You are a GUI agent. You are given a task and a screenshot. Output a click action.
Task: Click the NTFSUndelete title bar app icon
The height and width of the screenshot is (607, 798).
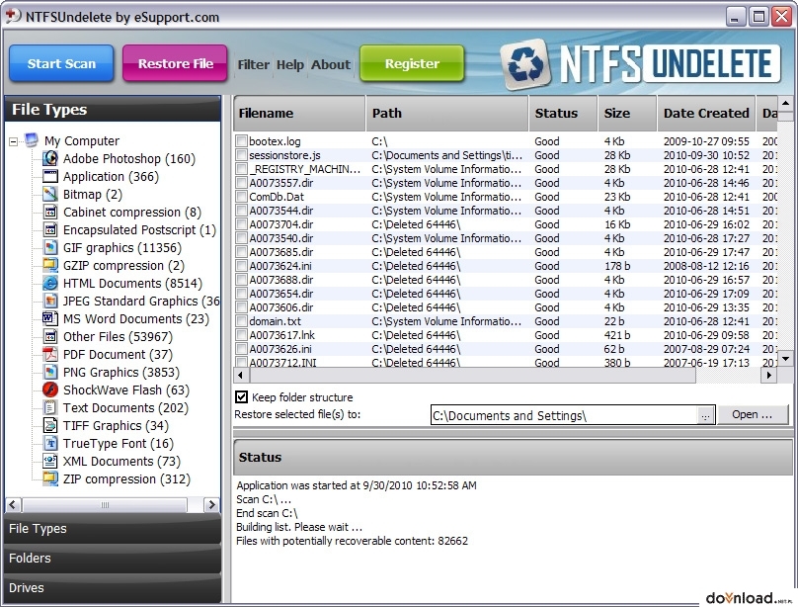point(13,16)
